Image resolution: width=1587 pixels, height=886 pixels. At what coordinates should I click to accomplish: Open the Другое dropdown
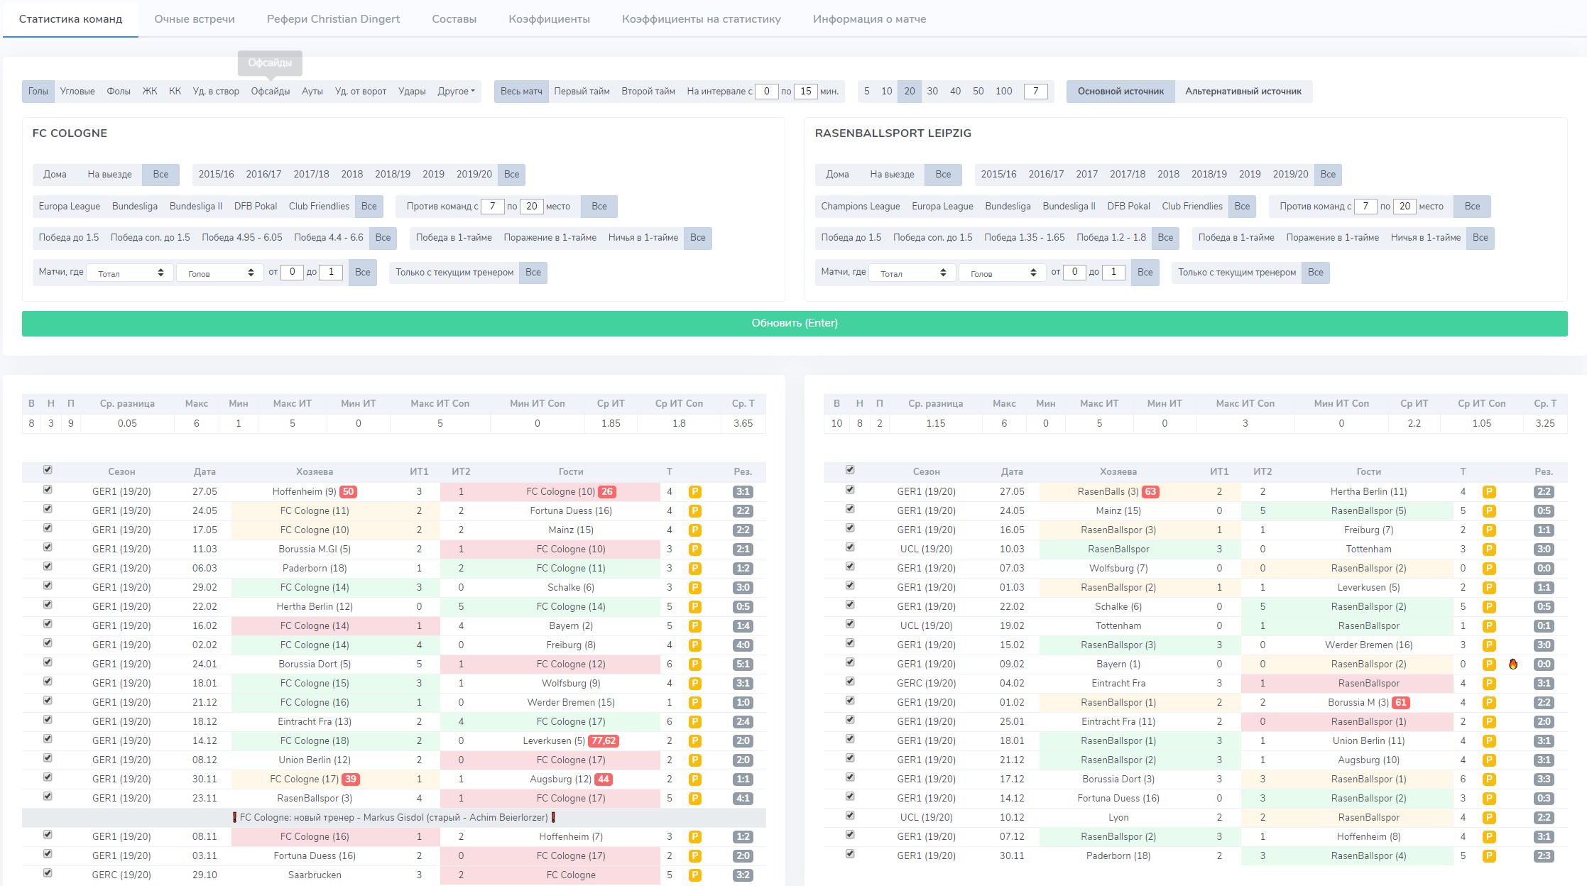(x=457, y=91)
